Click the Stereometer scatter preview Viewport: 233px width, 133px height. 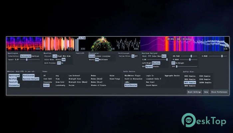click(x=101, y=44)
